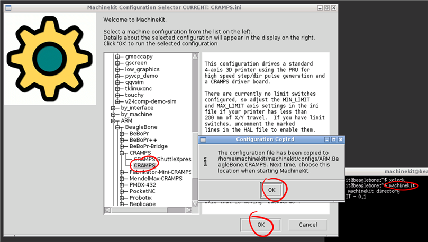Select the by_interface category

click(137, 108)
